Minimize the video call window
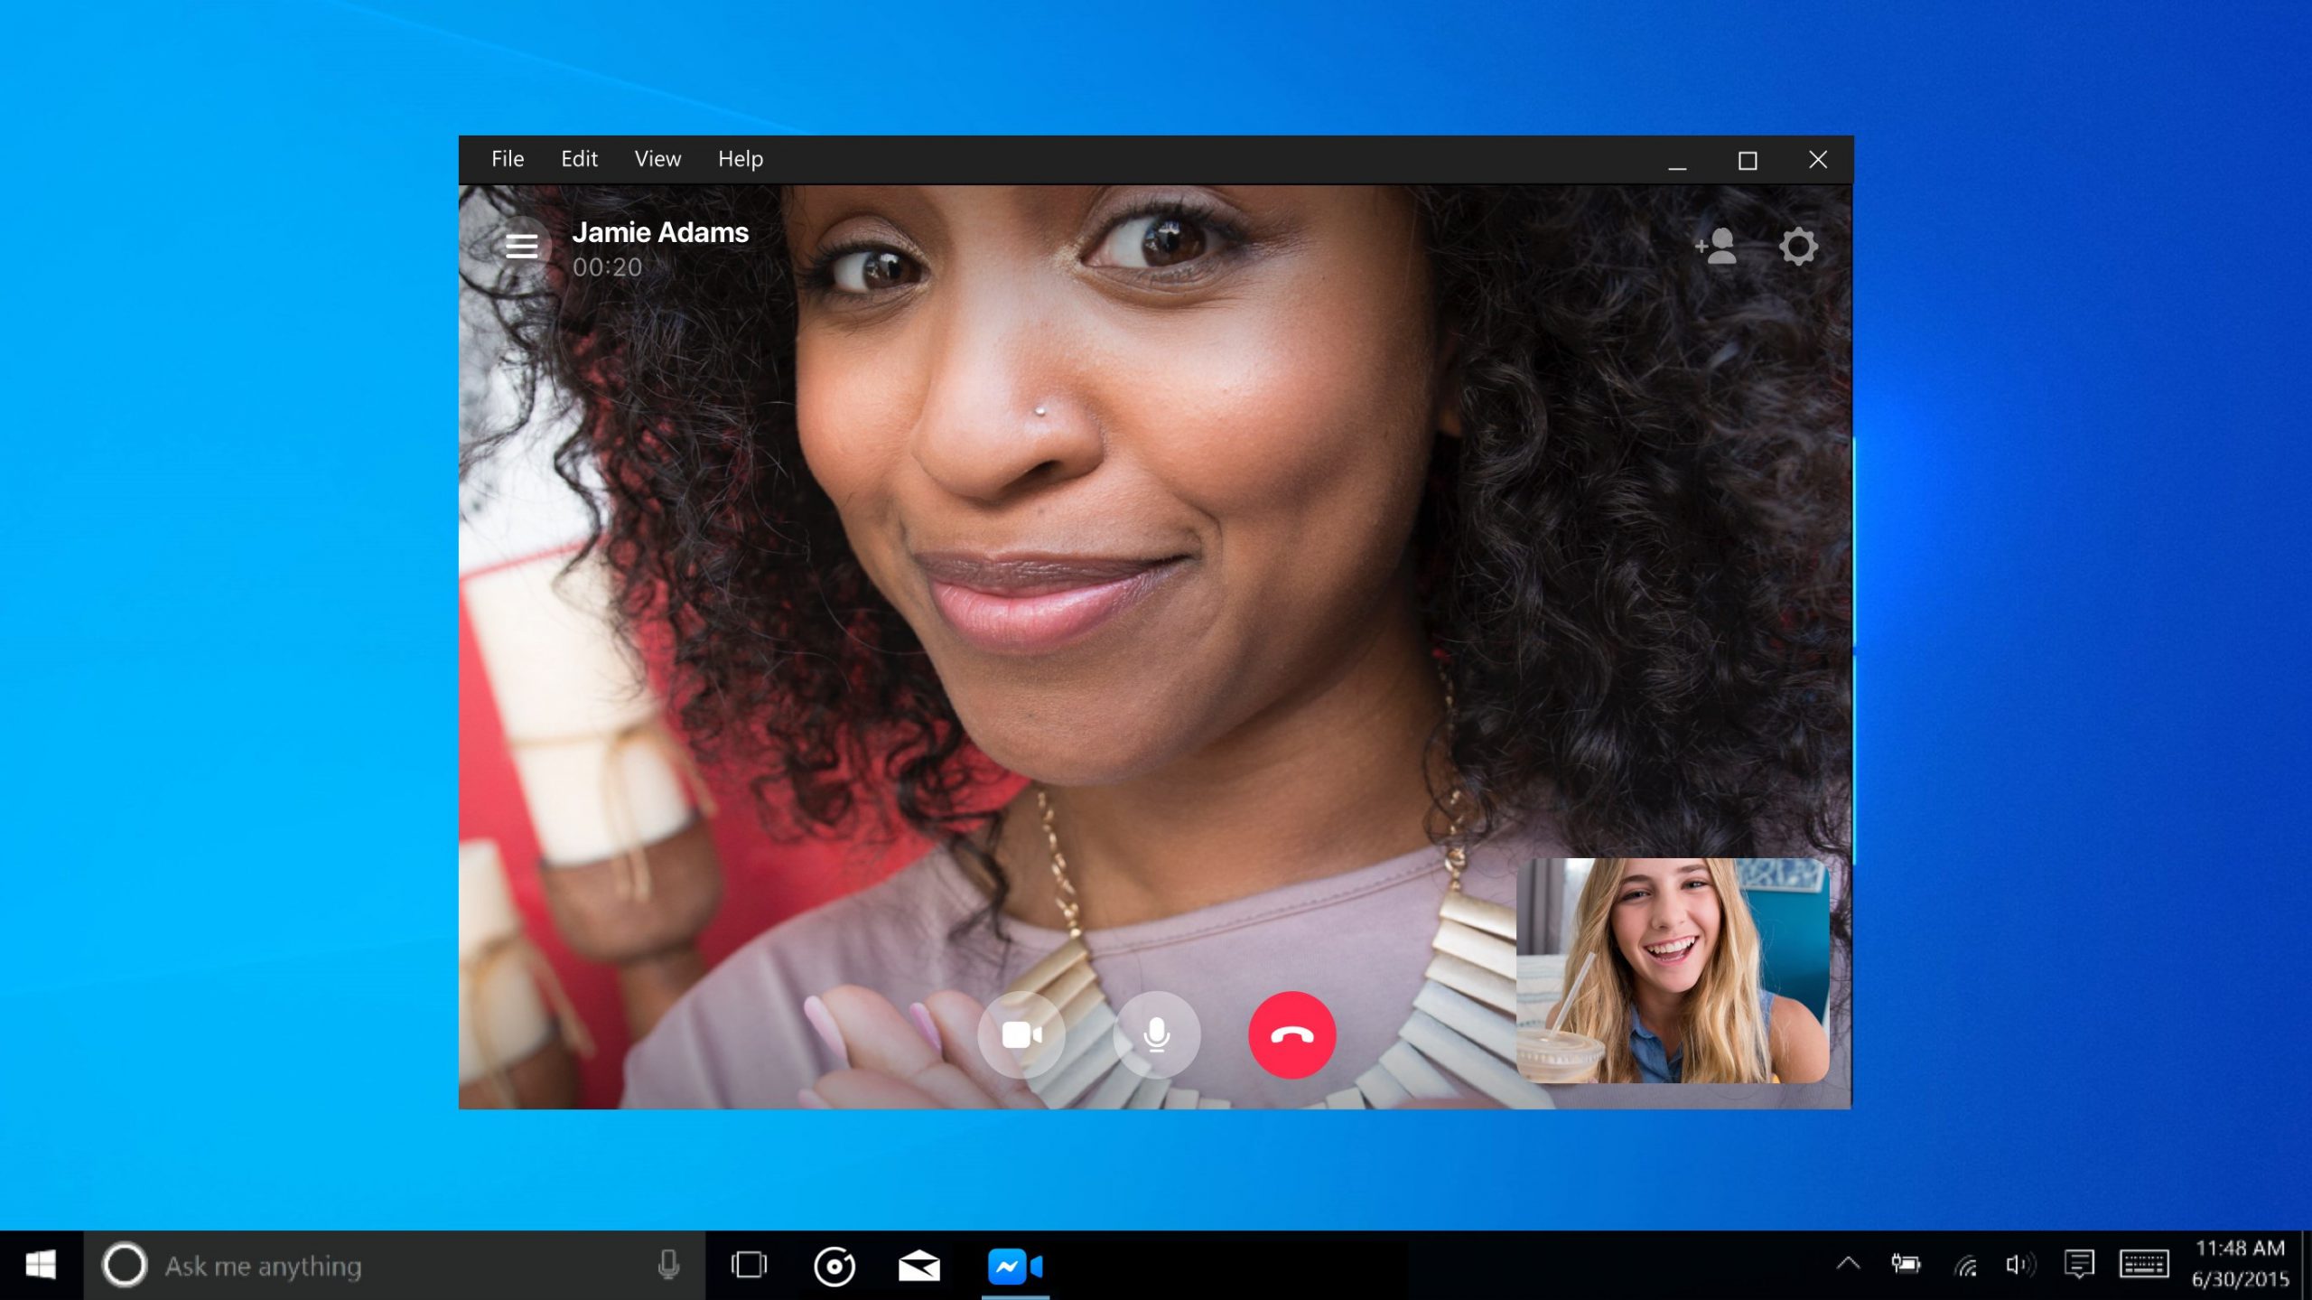The image size is (2312, 1300). click(x=1677, y=161)
